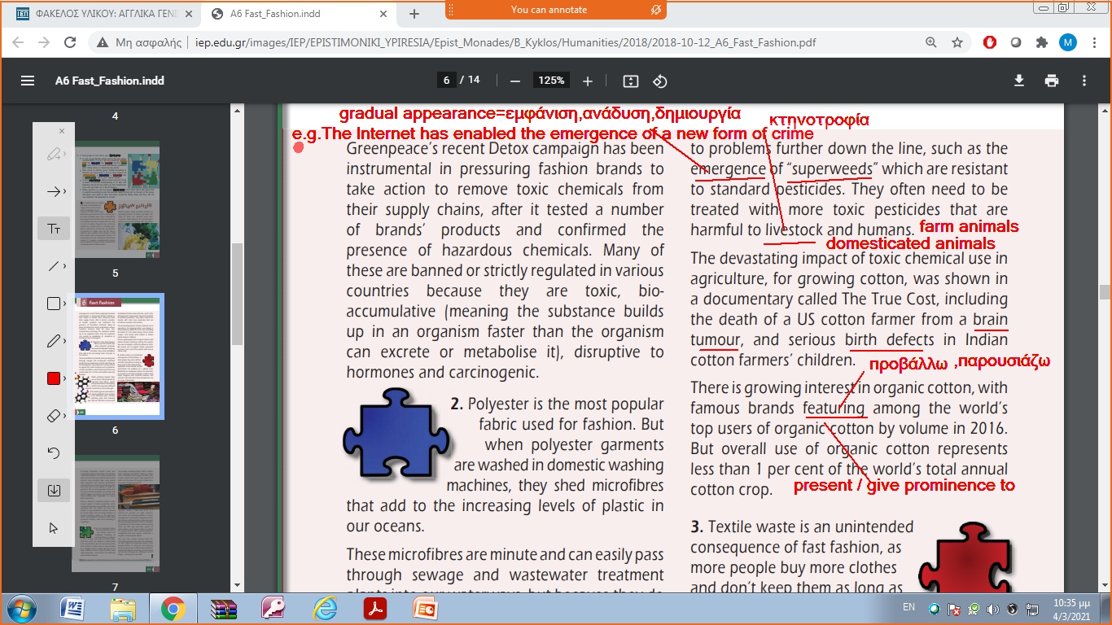Download the PDF file
Screen dimensions: 1112x625
point(1018,81)
